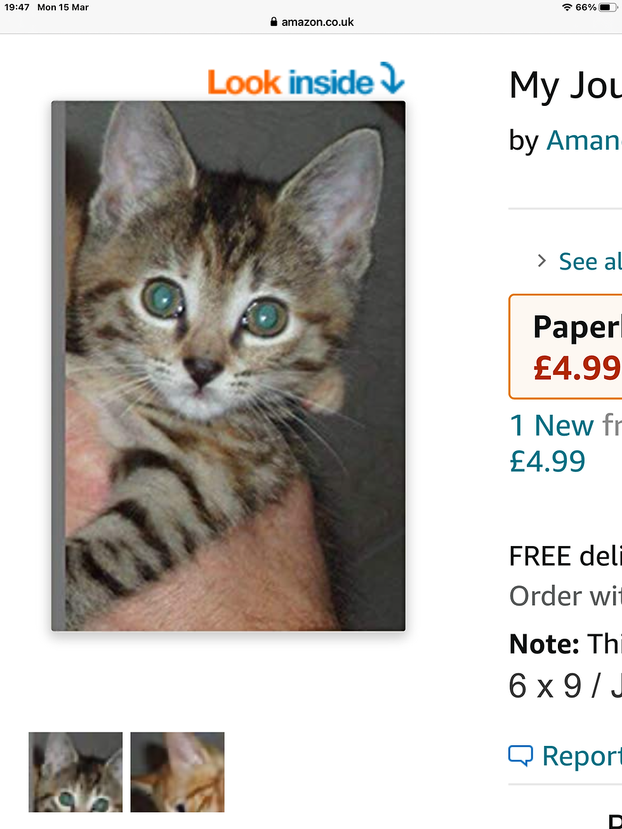Click the '1 New' offers link
Screen dimensions: 622x829
(x=552, y=425)
